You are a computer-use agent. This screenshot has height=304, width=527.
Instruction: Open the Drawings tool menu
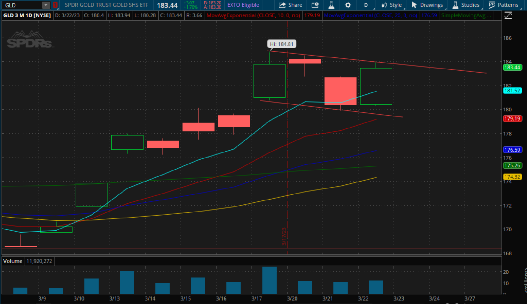(428, 5)
